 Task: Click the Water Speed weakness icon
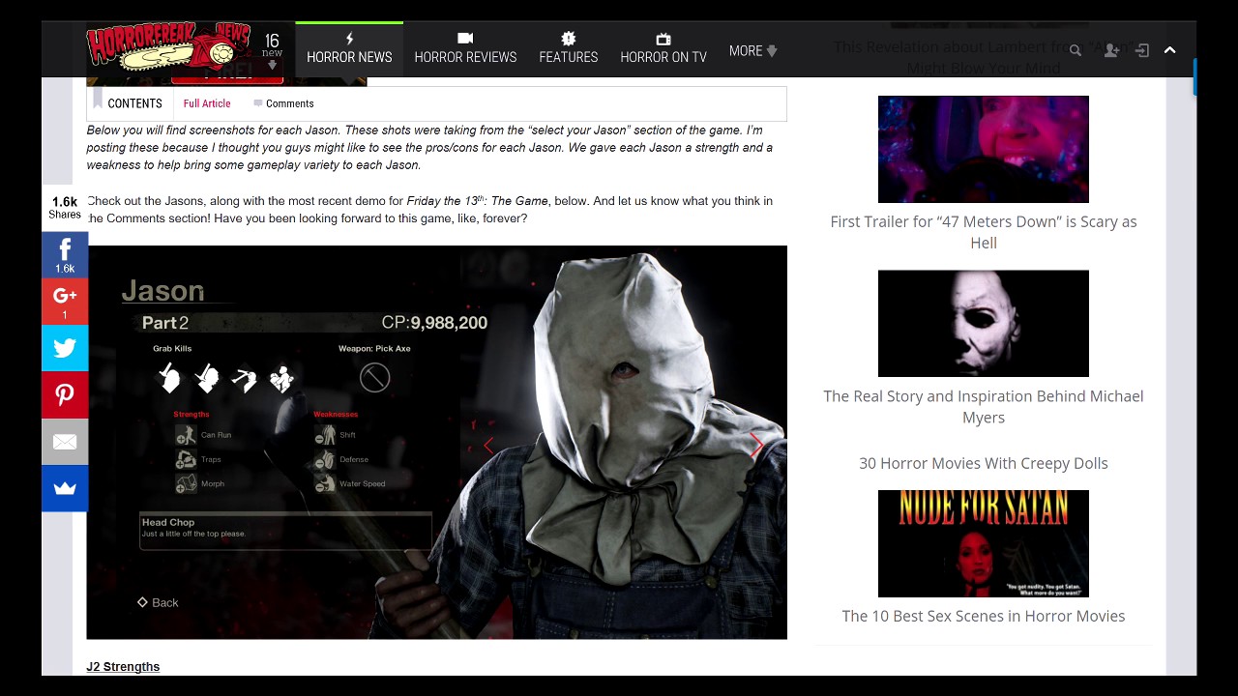(x=325, y=483)
